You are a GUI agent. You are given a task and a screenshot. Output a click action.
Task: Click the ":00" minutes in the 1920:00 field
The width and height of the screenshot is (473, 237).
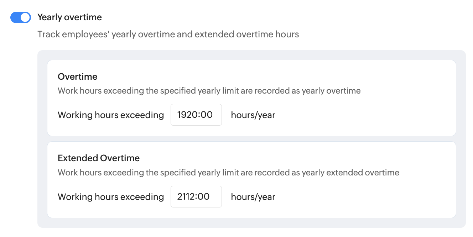point(206,115)
